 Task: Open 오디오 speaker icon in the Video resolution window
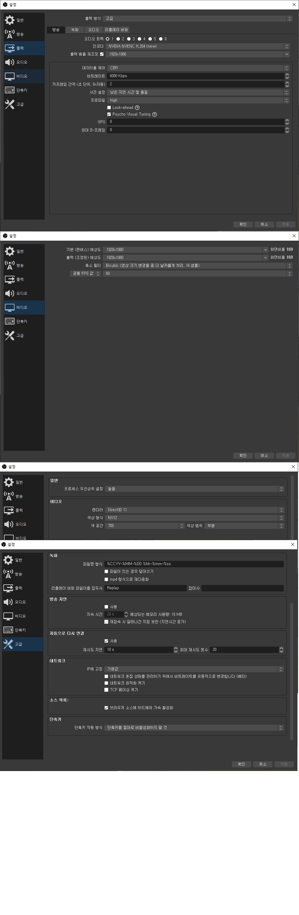tap(9, 293)
